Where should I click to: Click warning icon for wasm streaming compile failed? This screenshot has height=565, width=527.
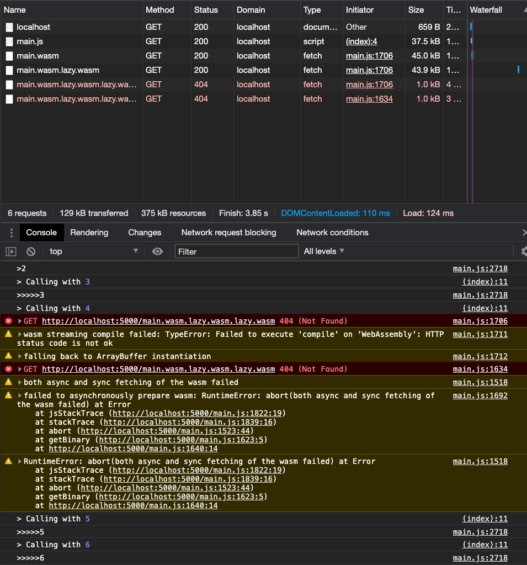click(9, 334)
